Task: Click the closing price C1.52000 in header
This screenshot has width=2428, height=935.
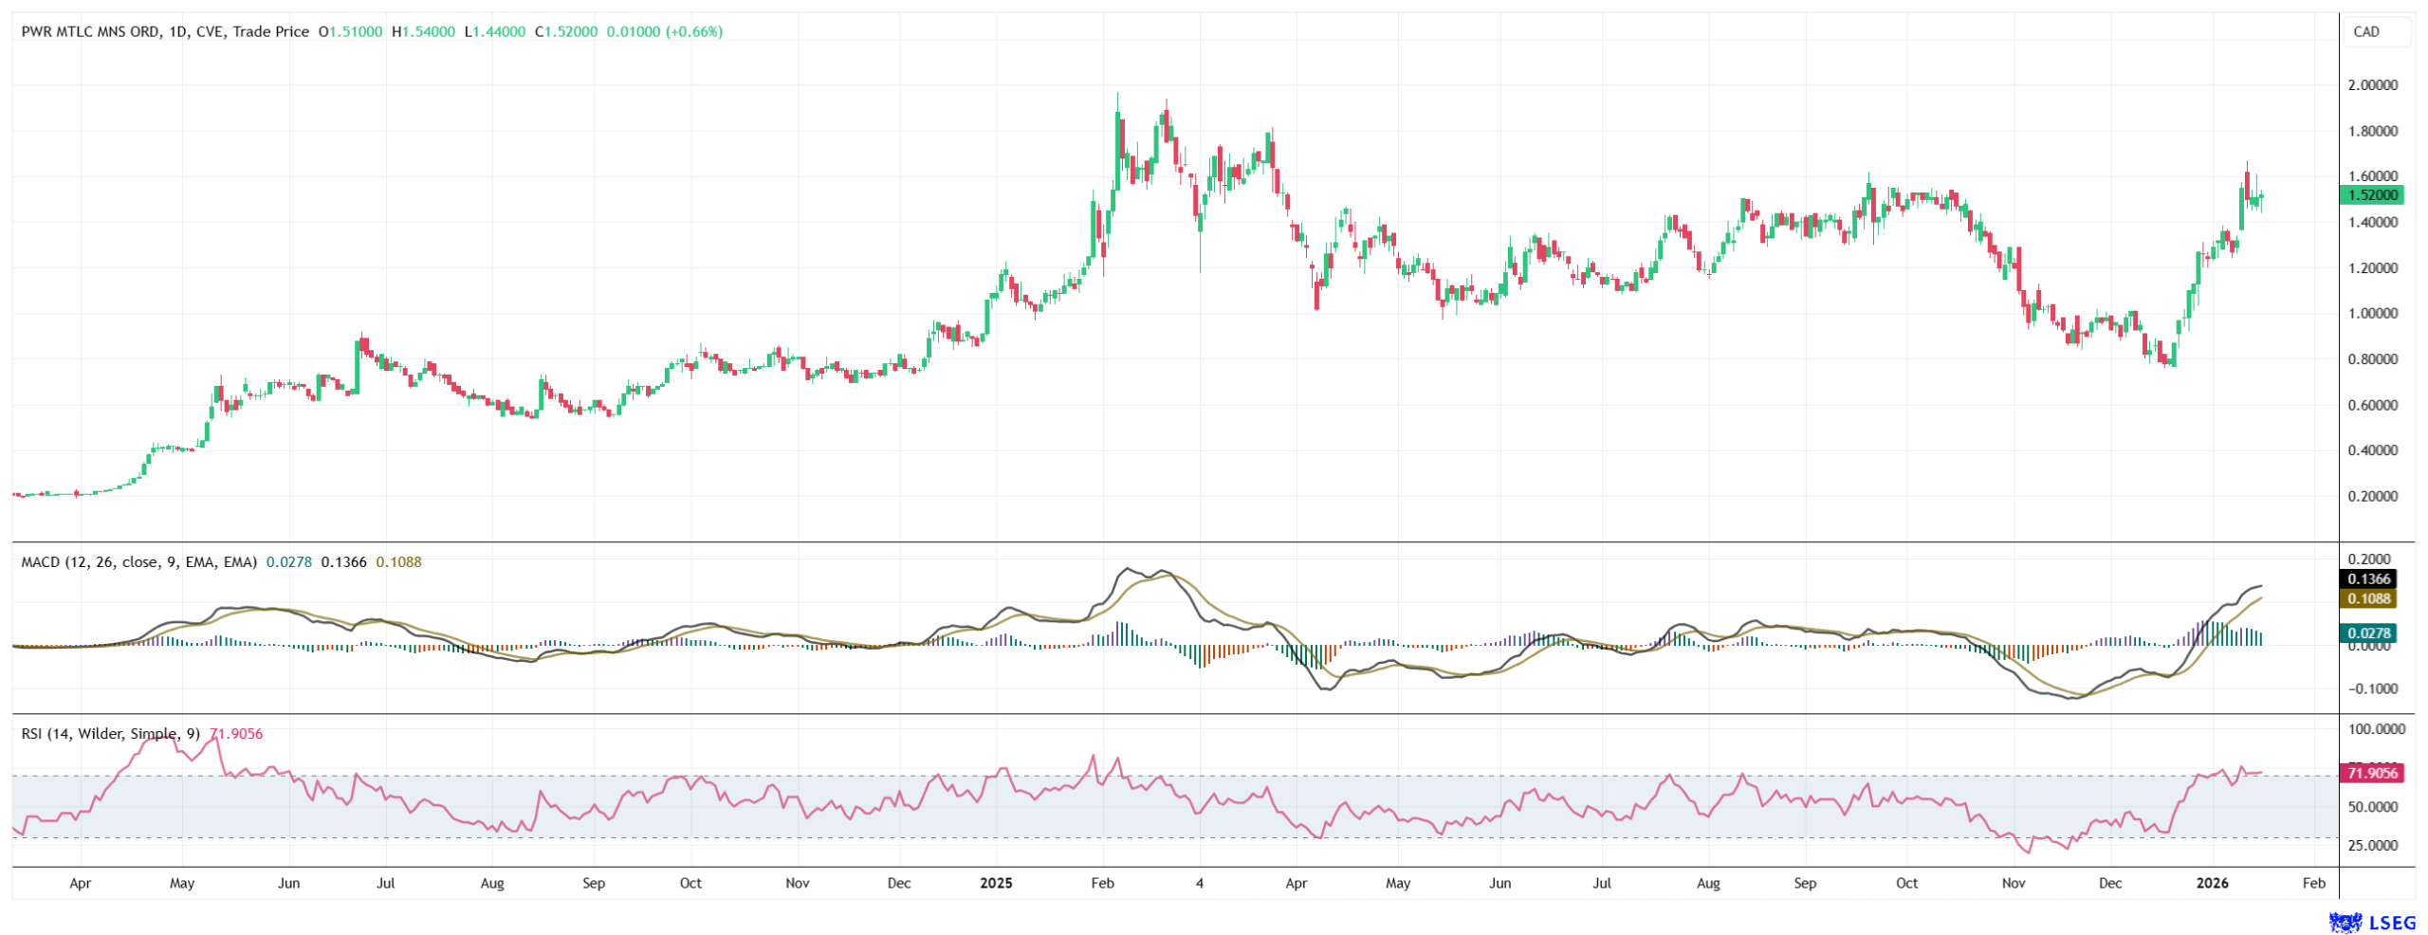Action: pyautogui.click(x=566, y=31)
